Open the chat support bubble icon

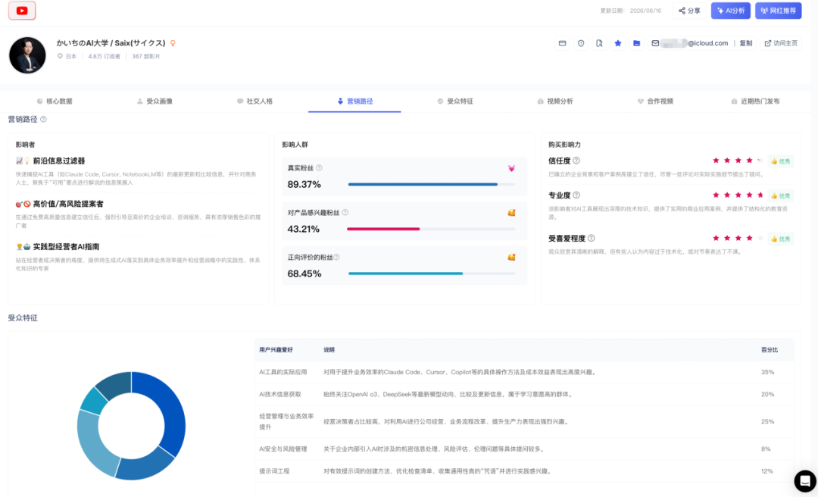pyautogui.click(x=805, y=481)
